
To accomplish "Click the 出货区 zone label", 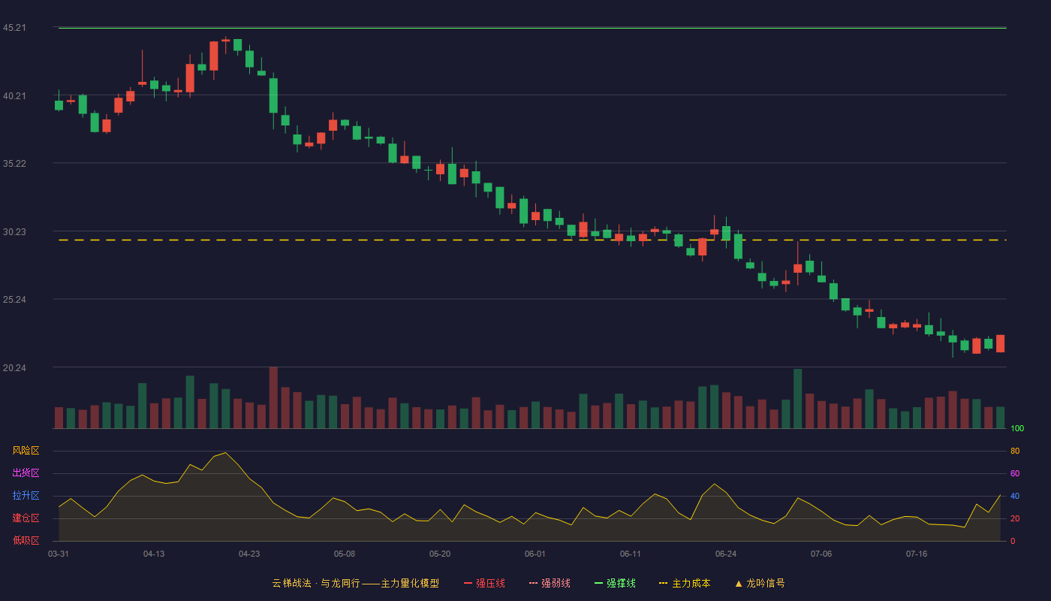I will (26, 473).
